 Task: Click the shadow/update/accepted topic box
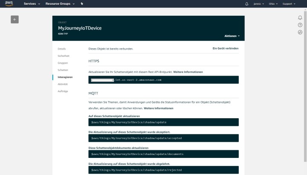tap(163, 138)
